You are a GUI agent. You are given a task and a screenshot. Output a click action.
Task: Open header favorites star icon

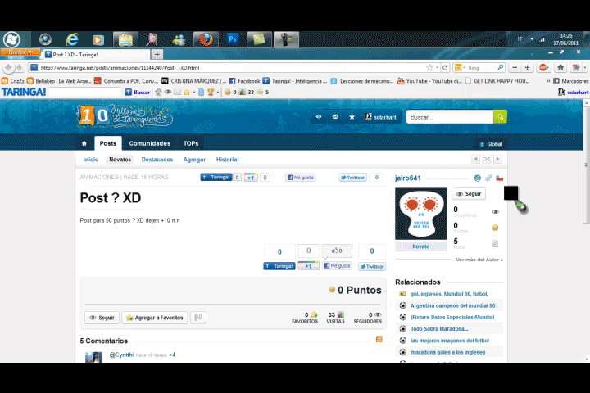(352, 117)
